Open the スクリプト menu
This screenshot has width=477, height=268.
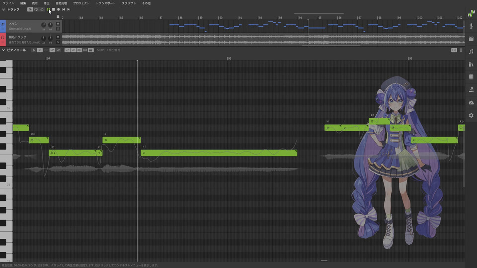click(x=129, y=3)
